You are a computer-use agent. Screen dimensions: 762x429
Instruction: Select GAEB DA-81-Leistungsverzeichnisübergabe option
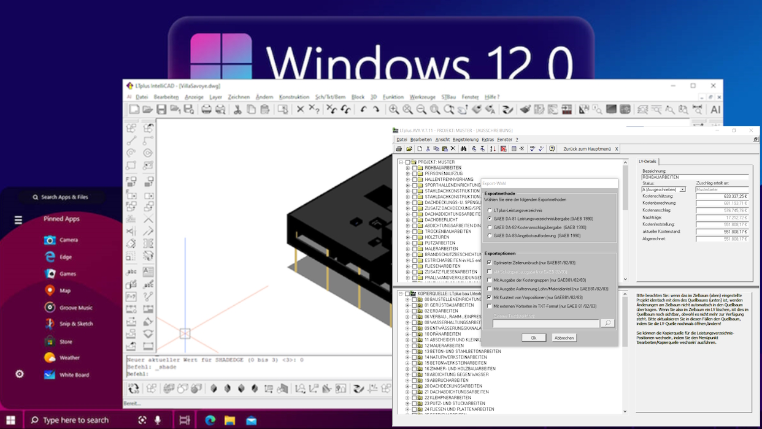click(x=490, y=219)
